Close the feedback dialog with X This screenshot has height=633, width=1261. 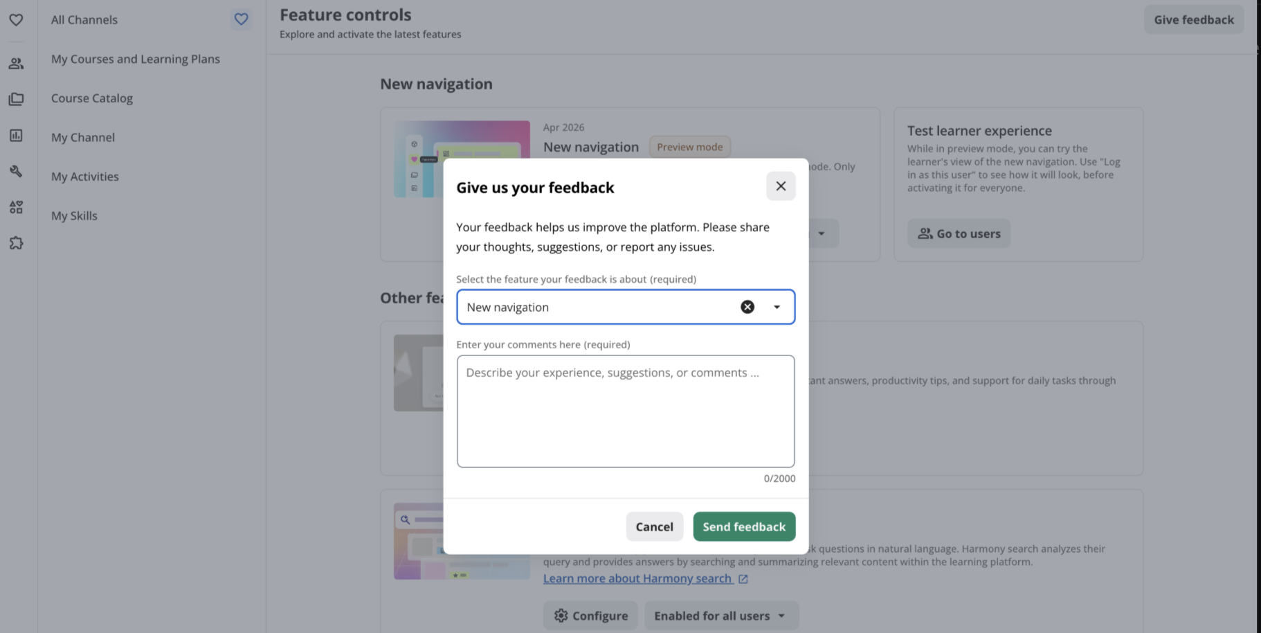coord(781,186)
